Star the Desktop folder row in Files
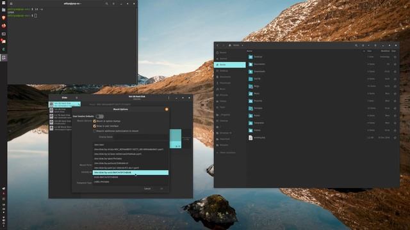 (395, 57)
